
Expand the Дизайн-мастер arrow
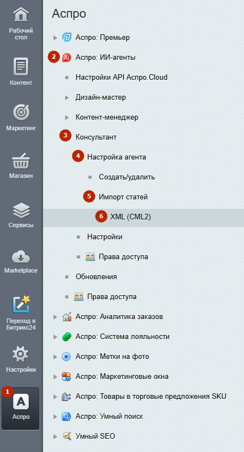[x=67, y=97]
